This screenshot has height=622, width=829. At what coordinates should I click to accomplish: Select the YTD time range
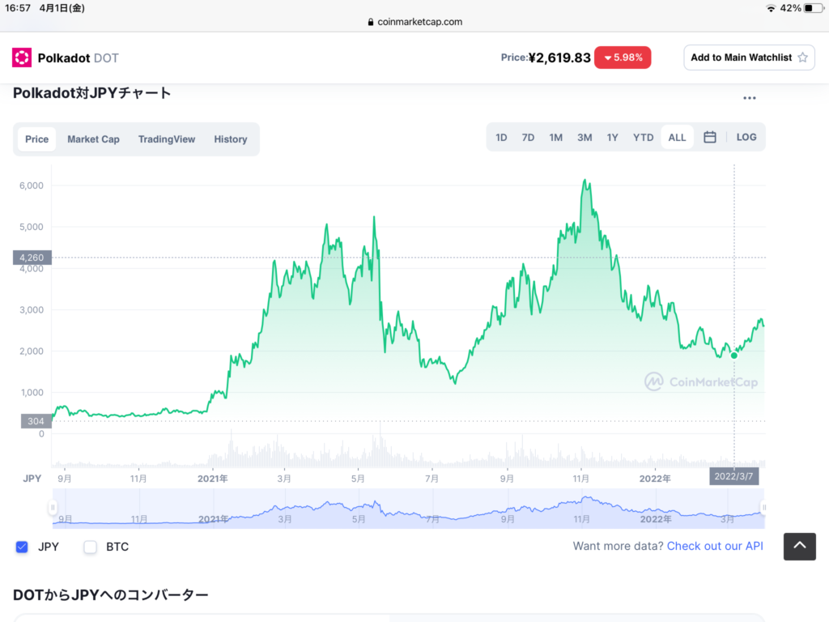(644, 138)
